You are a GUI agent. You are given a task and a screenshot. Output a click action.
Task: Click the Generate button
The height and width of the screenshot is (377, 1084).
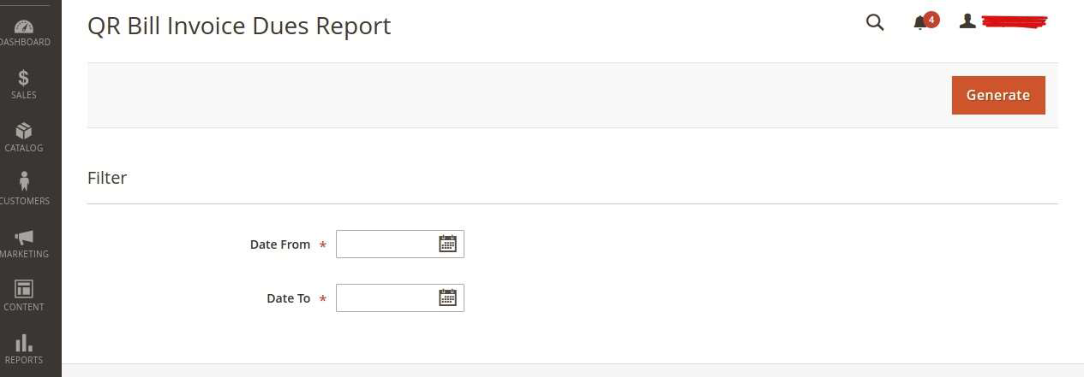click(998, 95)
